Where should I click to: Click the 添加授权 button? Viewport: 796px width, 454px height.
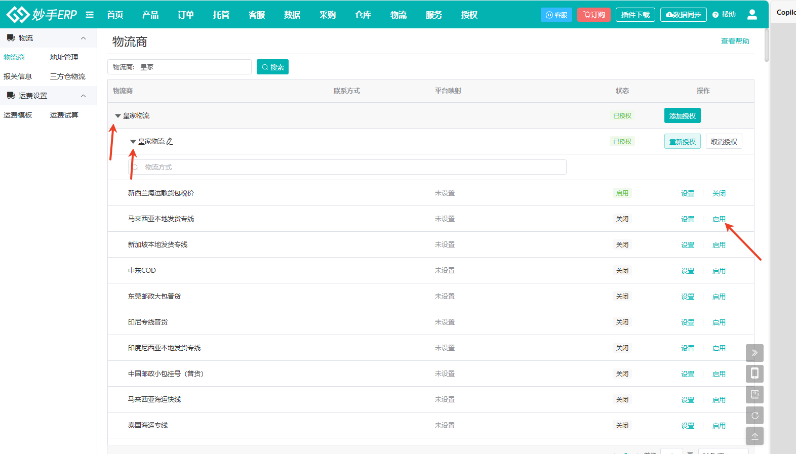click(x=683, y=115)
